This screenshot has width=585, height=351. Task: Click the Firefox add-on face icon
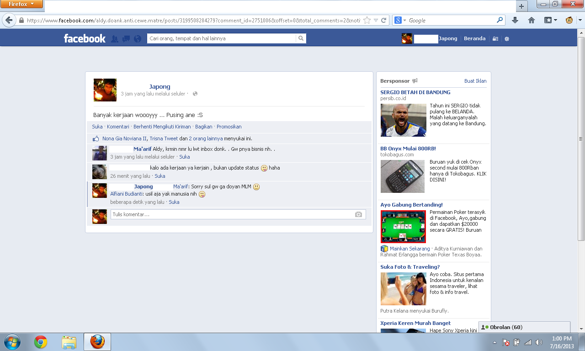569,20
